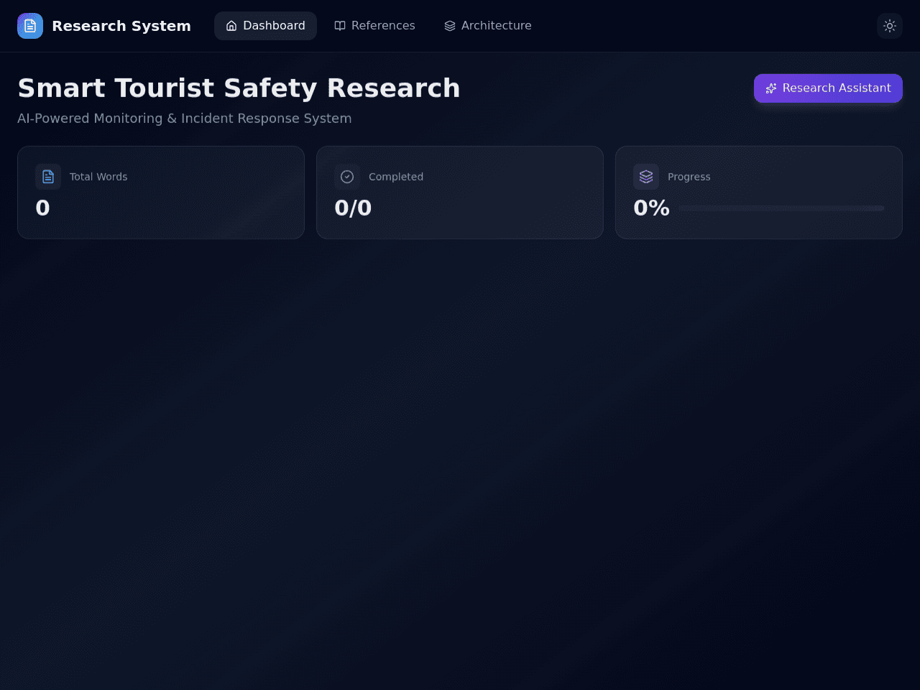This screenshot has width=920, height=690.
Task: Toggle the light/dark theme sun icon
Action: [x=890, y=26]
